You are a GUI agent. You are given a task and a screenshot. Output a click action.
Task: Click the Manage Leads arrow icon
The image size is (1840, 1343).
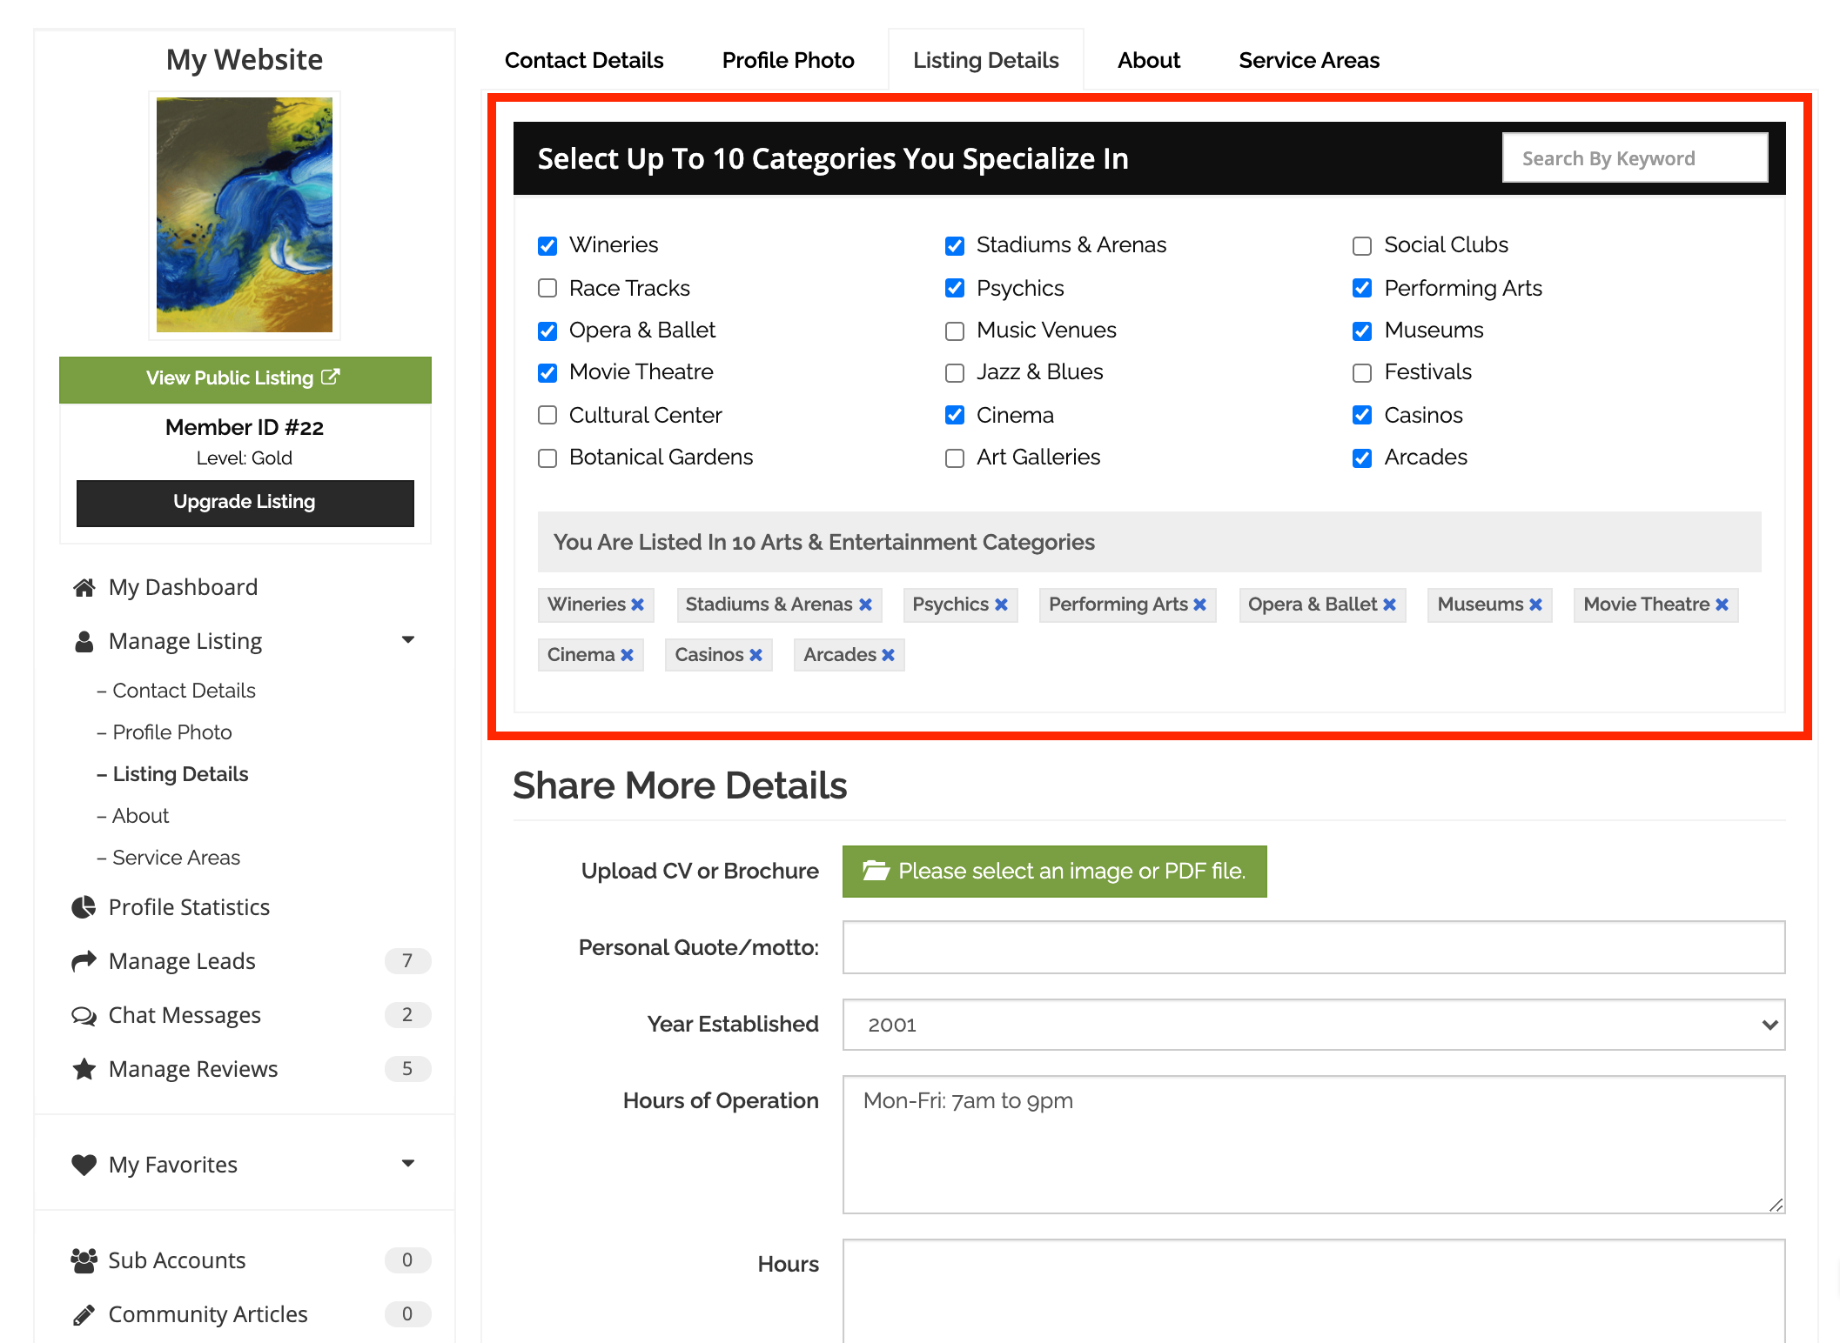tap(84, 961)
